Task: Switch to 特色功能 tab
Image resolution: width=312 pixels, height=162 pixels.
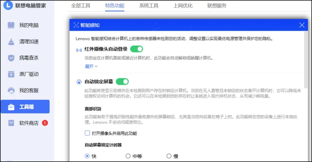Action: tap(115, 6)
